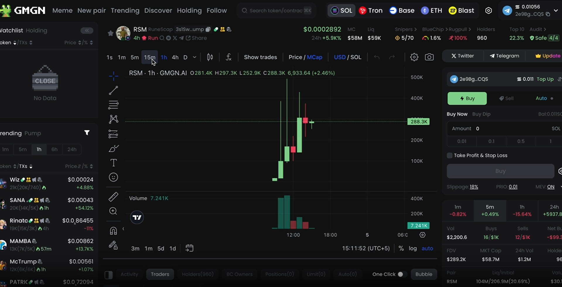Image resolution: width=562 pixels, height=287 pixels.
Task: Expand the wallet dropdown at top right
Action: (556, 11)
